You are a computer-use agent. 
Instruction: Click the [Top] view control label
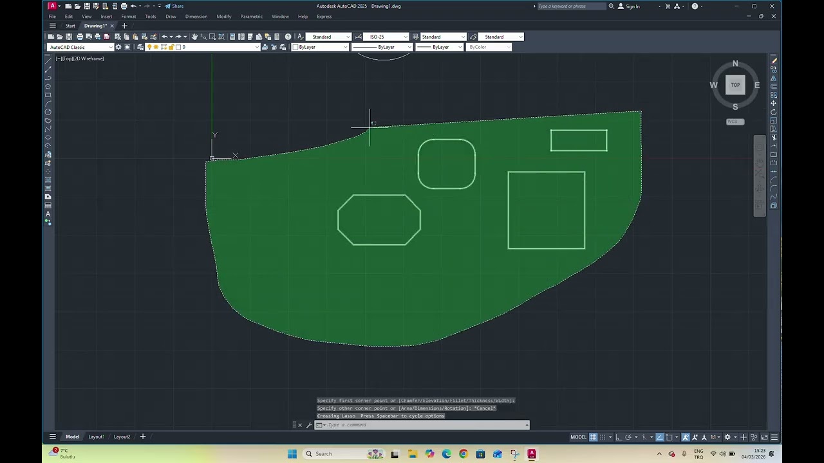(x=67, y=59)
